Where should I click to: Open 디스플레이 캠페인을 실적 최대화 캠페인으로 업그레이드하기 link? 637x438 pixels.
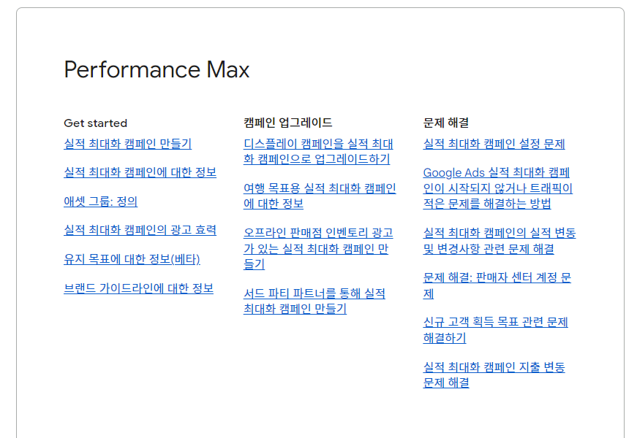point(319,151)
